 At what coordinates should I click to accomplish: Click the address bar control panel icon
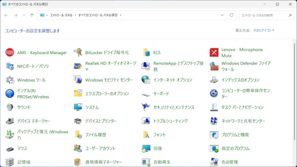click(x=42, y=15)
